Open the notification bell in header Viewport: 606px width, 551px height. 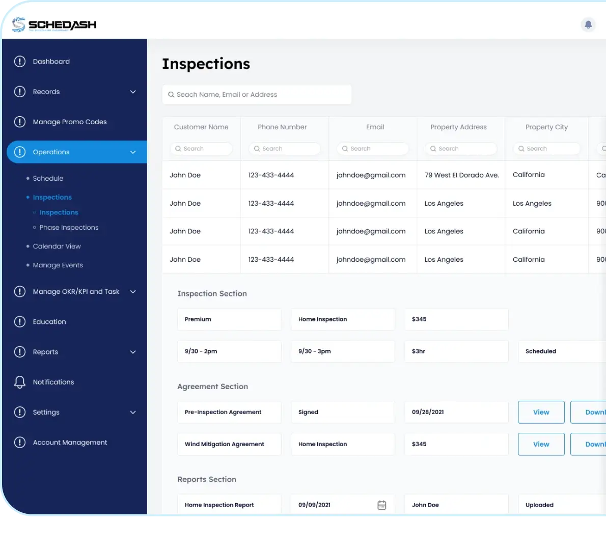(588, 25)
